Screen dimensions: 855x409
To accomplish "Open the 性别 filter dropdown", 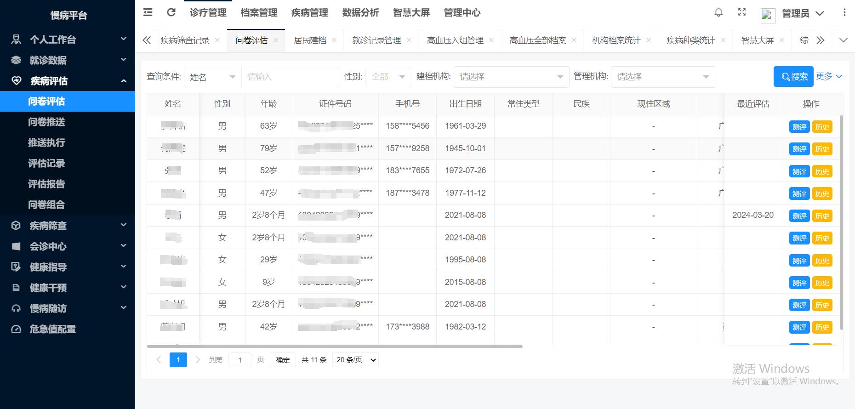I will pyautogui.click(x=388, y=77).
